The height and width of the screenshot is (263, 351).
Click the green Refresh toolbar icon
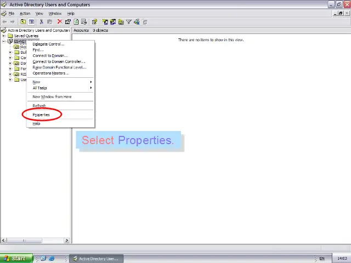click(x=76, y=22)
